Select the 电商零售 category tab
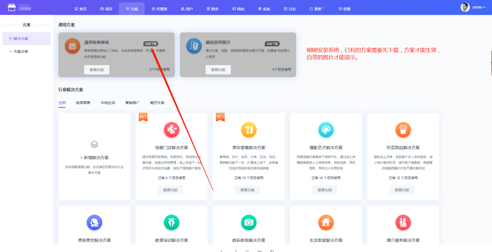This screenshot has height=252, width=492. click(83, 103)
